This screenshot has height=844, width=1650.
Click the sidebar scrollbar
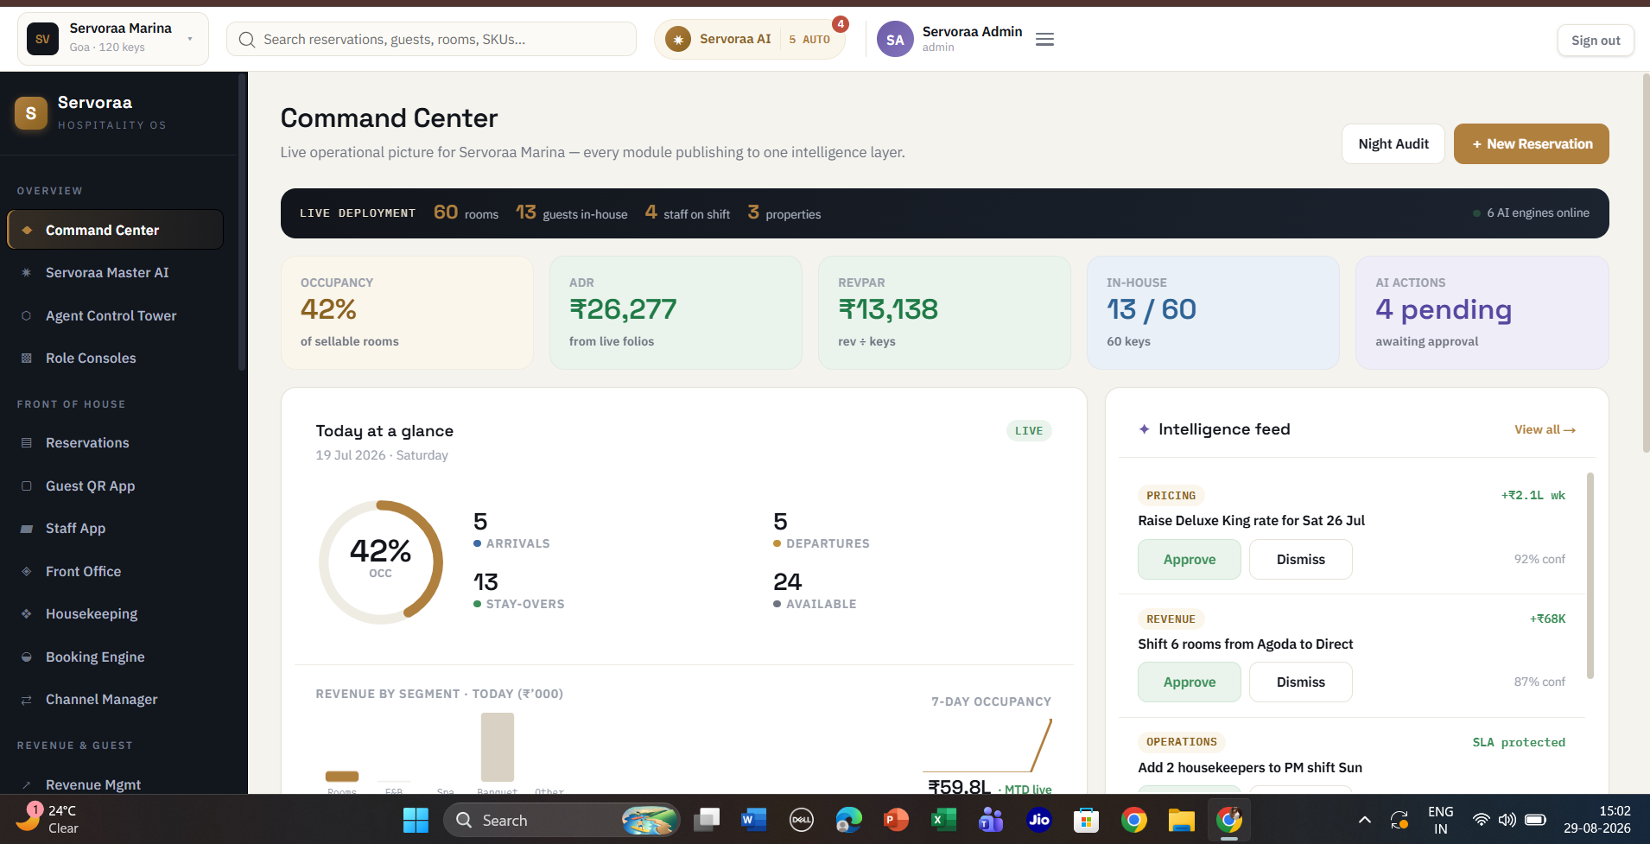point(242,222)
